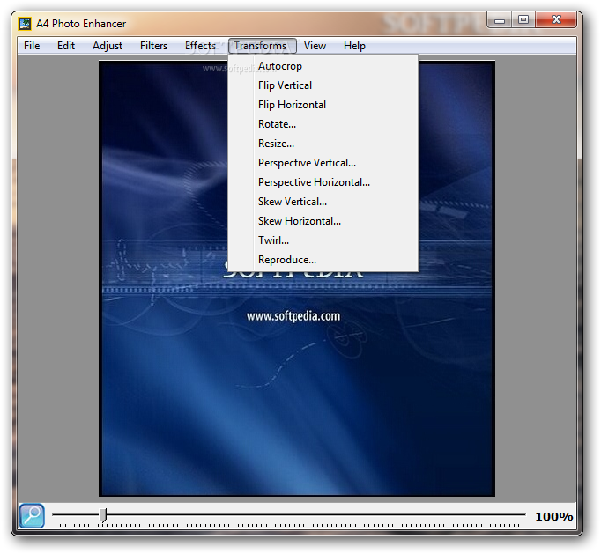Open the File menu
The image size is (601, 554).
click(x=32, y=46)
